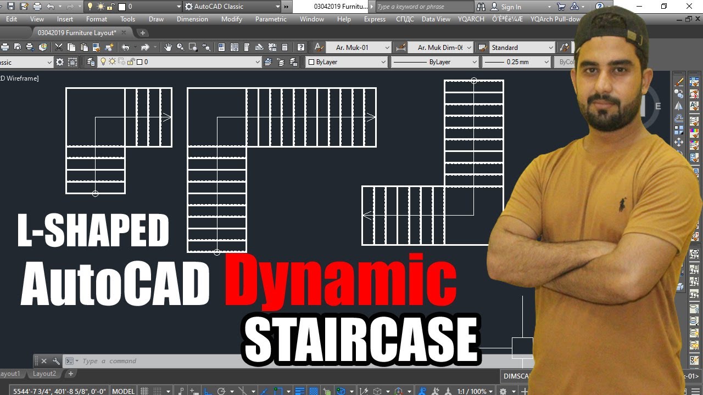The width and height of the screenshot is (703, 395).
Task: Close the Furniture Layout drawing tab
Action: [124, 33]
